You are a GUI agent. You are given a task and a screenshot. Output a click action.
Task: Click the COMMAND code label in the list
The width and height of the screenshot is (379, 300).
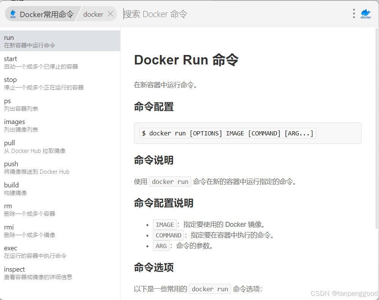pos(168,235)
